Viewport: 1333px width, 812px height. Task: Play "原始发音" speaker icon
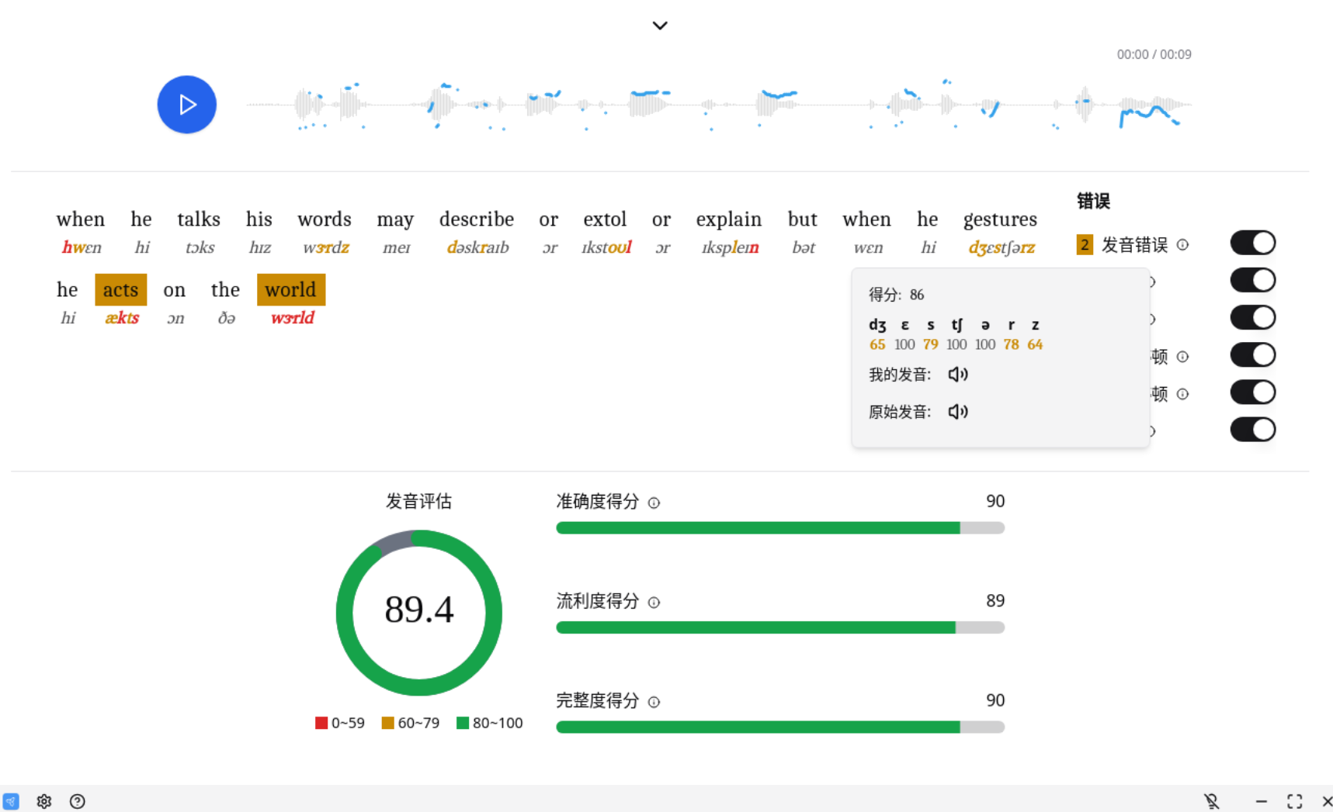[x=957, y=412]
